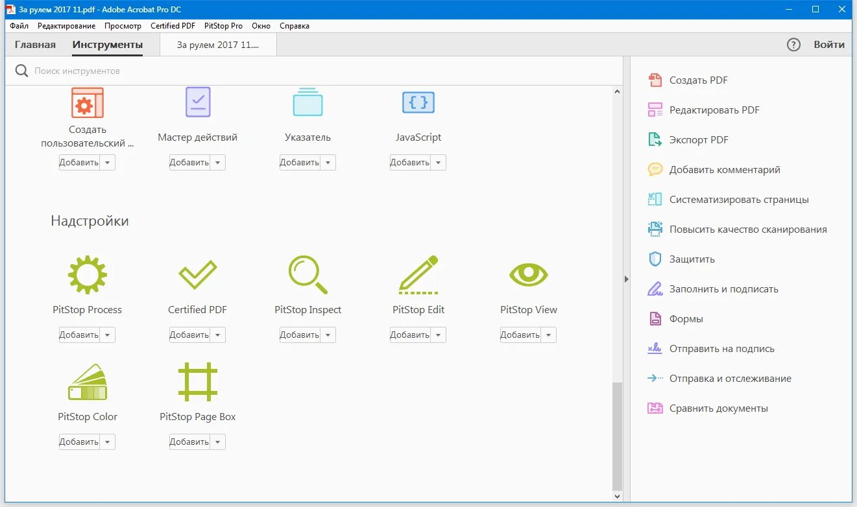Switch to the За рулем 2017 11 document tab
Image resolution: width=857 pixels, height=507 pixels.
[218, 45]
